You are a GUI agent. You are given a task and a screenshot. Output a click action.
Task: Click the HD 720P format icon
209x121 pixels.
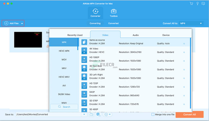pyautogui.click(x=84, y=85)
